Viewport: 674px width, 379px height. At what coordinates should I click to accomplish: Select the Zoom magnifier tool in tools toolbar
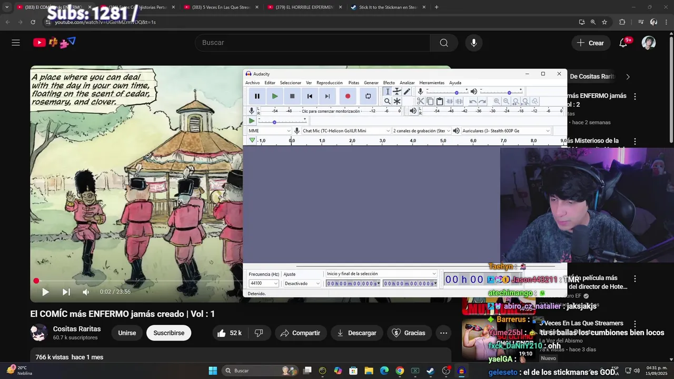pyautogui.click(x=388, y=101)
